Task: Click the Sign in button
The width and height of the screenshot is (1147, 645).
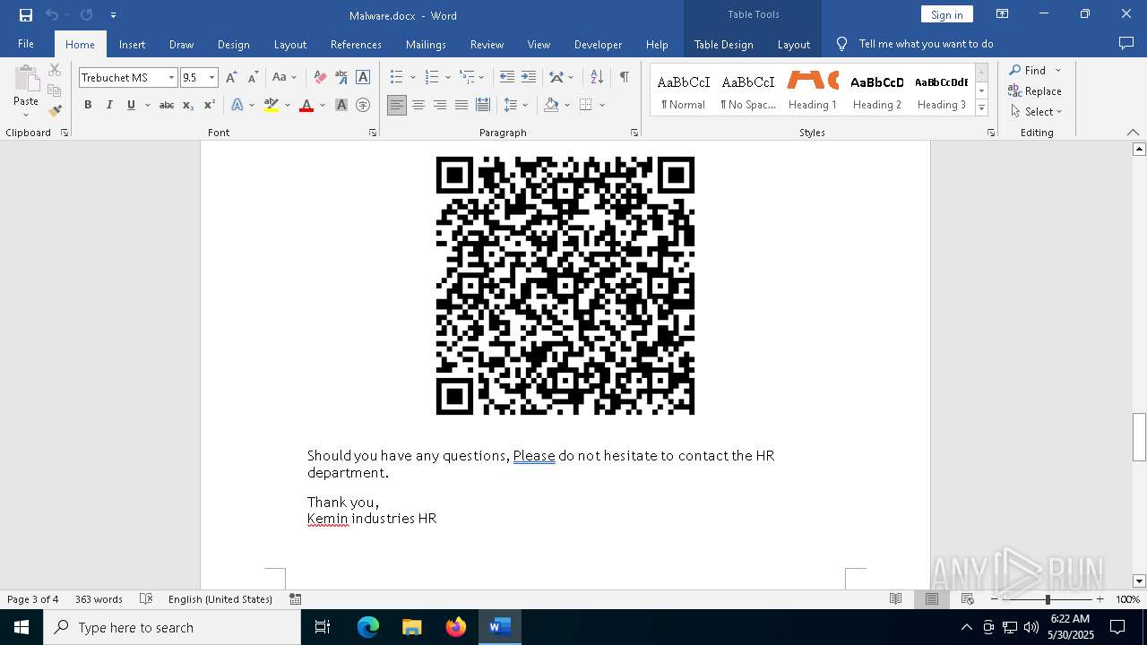Action: 946,14
